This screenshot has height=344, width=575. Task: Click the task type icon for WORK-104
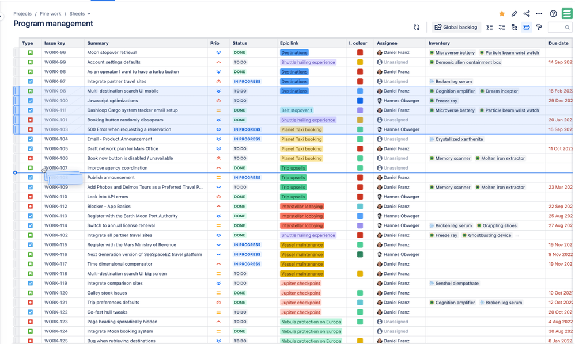tap(31, 139)
